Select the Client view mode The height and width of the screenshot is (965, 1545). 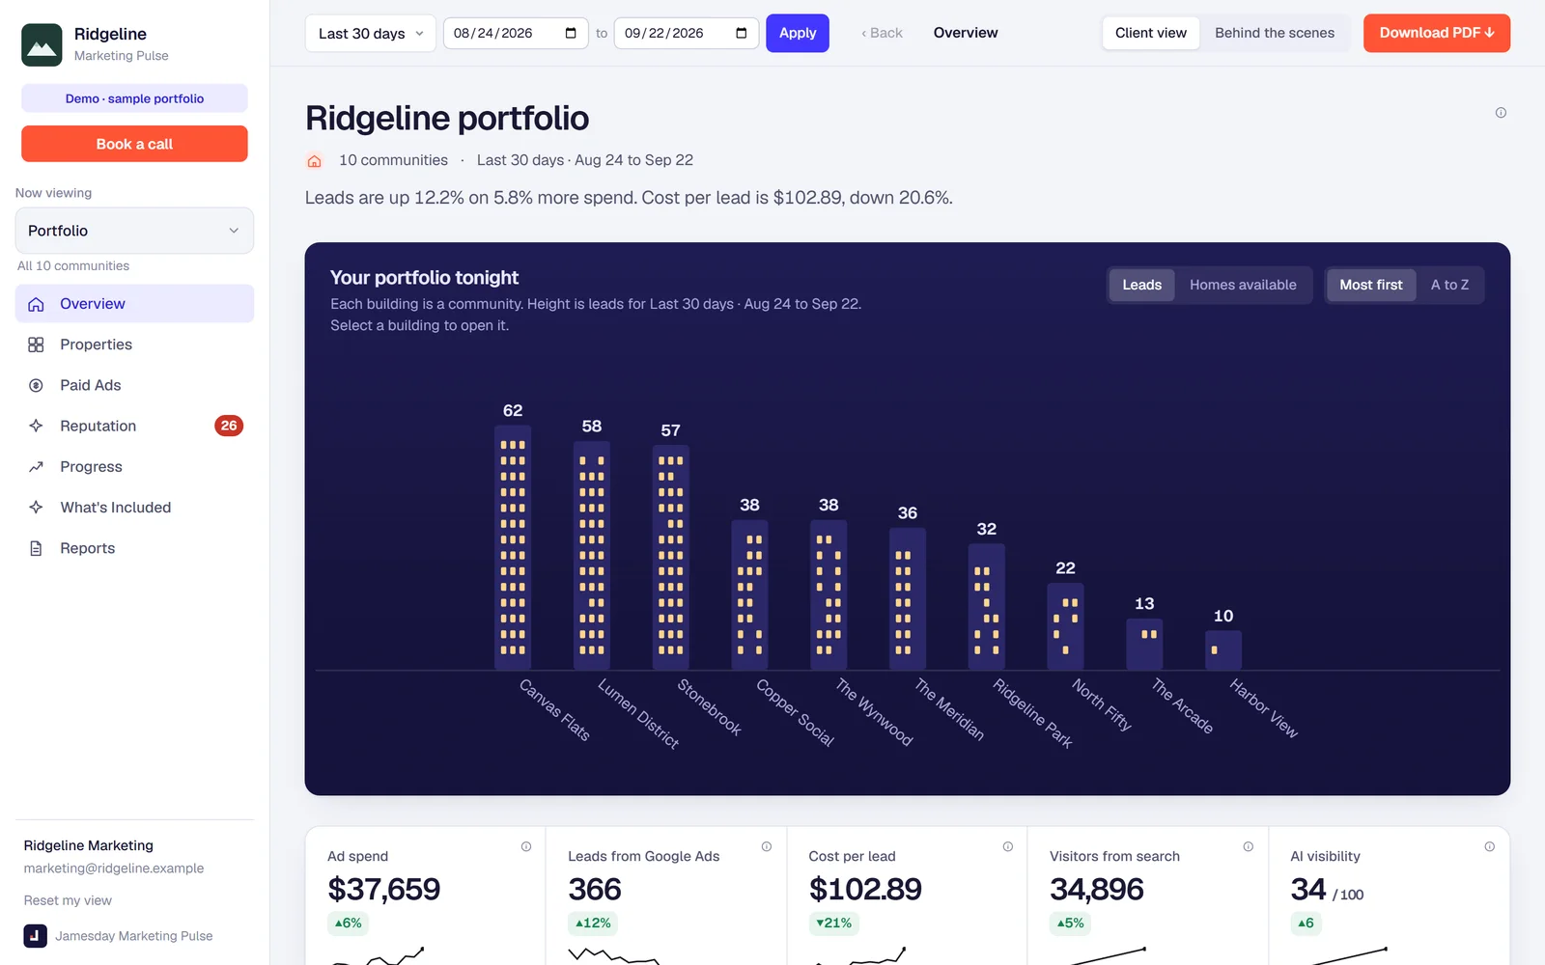[1151, 33]
